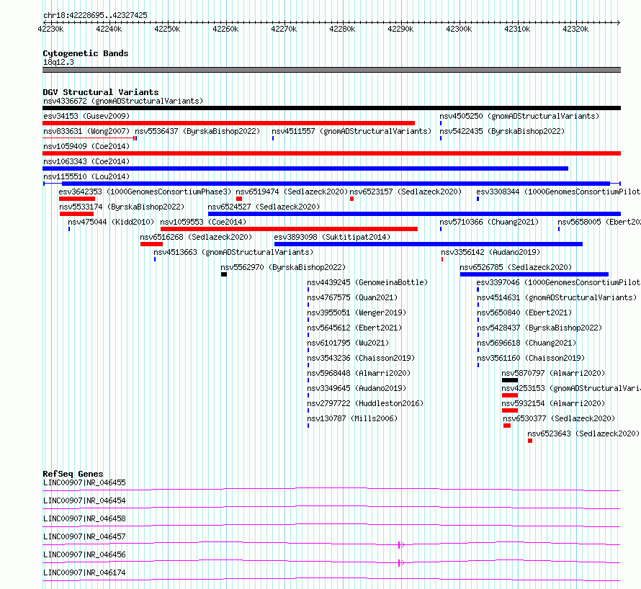Click nsv6523157 (Sedlazeck2020) label
The image size is (641, 589).
[405, 192]
